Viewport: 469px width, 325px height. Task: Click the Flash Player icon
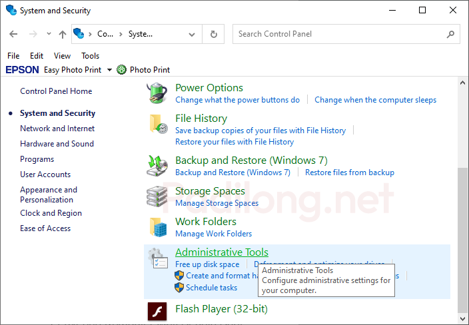(x=157, y=311)
